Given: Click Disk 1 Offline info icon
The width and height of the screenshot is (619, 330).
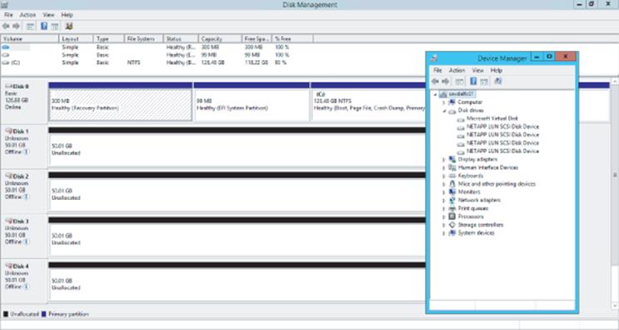Looking at the screenshot, I should pos(26,152).
